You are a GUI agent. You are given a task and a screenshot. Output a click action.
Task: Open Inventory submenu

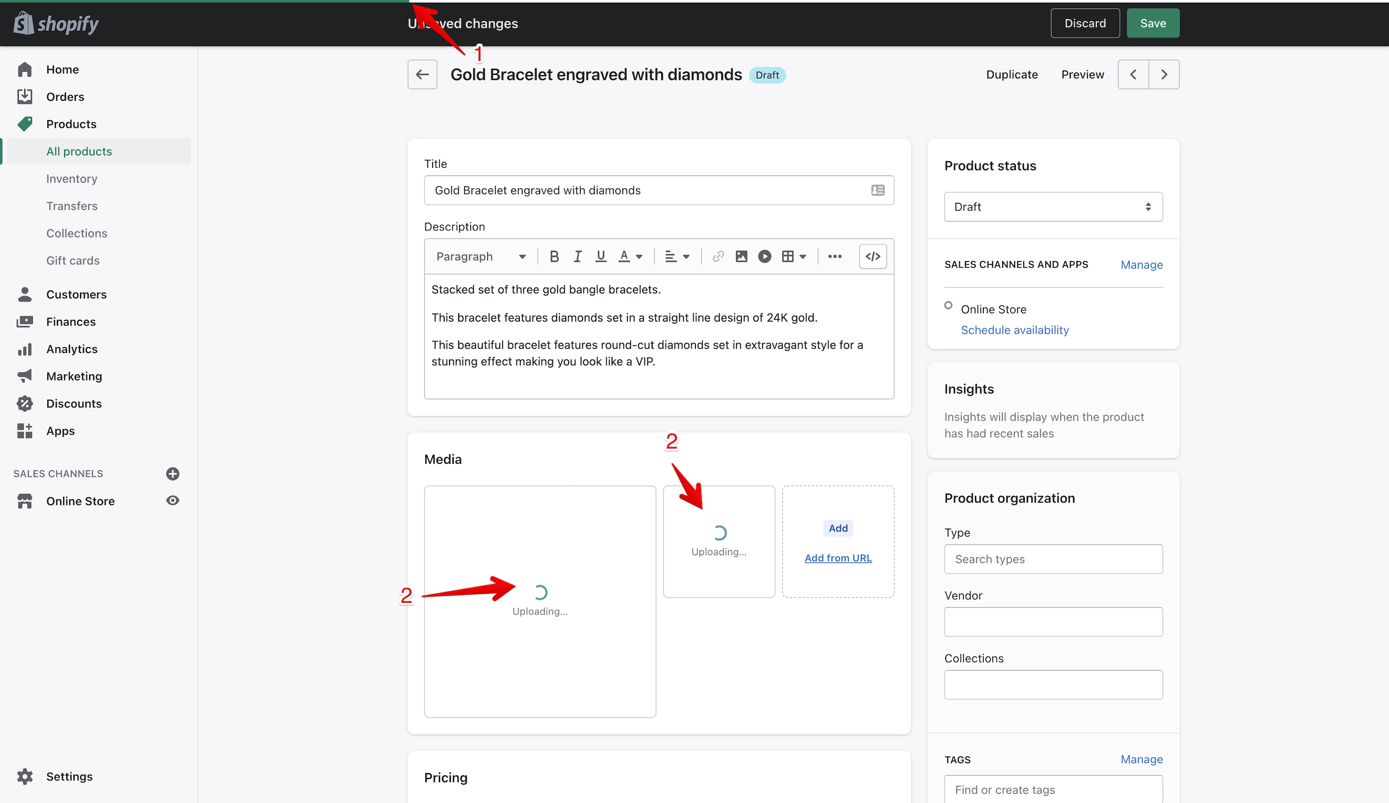pos(72,178)
